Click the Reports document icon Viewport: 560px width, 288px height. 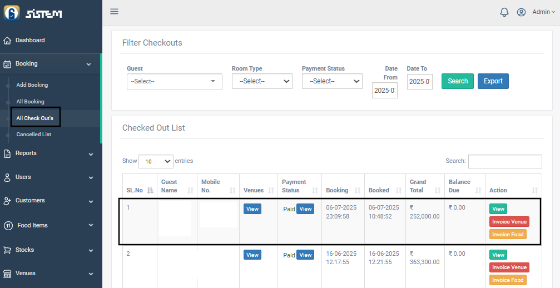7,153
